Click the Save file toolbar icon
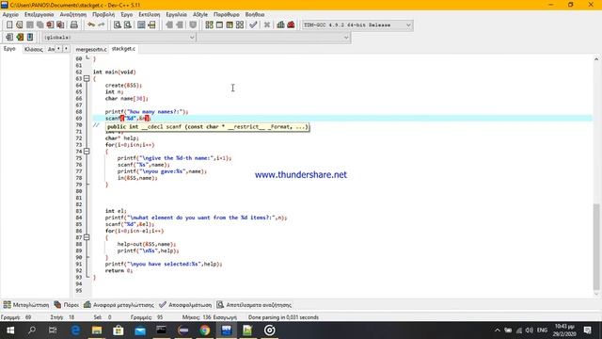This screenshot has height=339, width=602. [x=29, y=25]
